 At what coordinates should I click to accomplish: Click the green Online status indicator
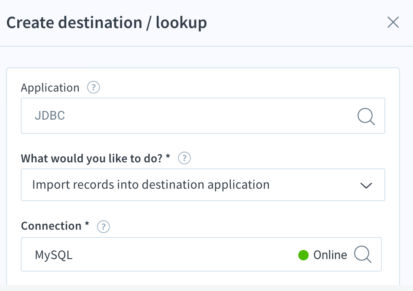click(303, 255)
